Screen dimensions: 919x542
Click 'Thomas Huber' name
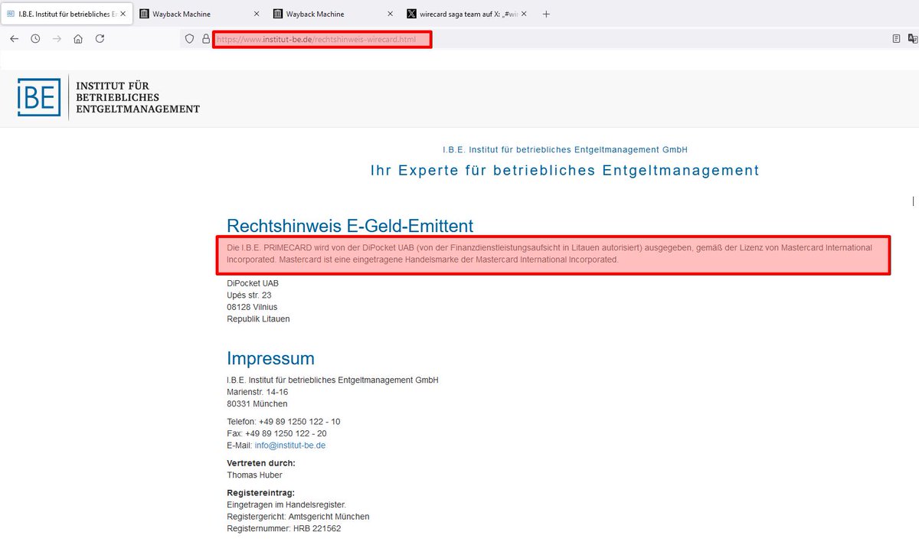pyautogui.click(x=254, y=475)
